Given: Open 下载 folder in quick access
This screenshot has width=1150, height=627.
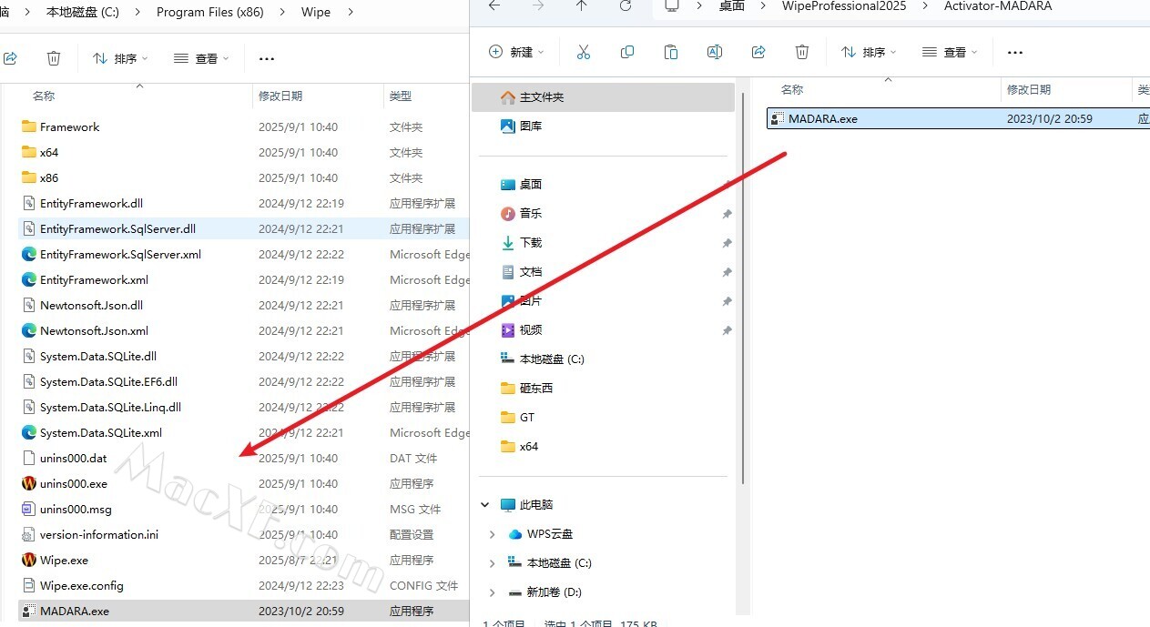Looking at the screenshot, I should point(530,243).
